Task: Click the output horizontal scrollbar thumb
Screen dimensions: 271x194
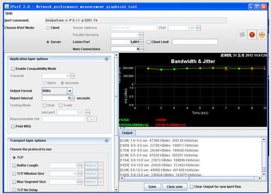Action: 189,178
